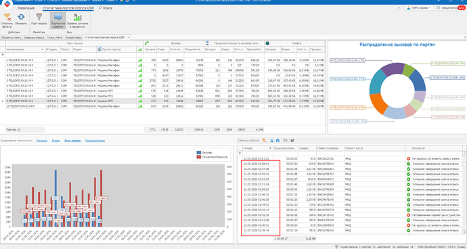Screen dimensions: 467x249
Task: Click signal bars icon in 2-TELEOFIS row
Action: point(140,65)
